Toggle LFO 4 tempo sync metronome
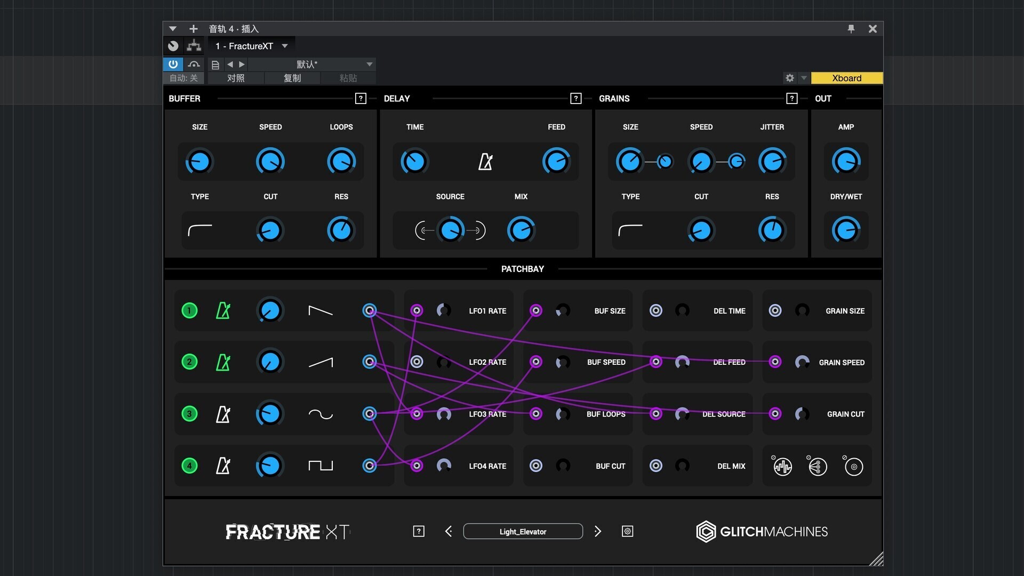The height and width of the screenshot is (576, 1024). click(x=223, y=466)
